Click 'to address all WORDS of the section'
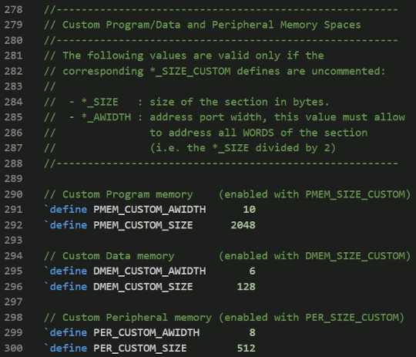This screenshot has height=357, width=416. (258, 133)
